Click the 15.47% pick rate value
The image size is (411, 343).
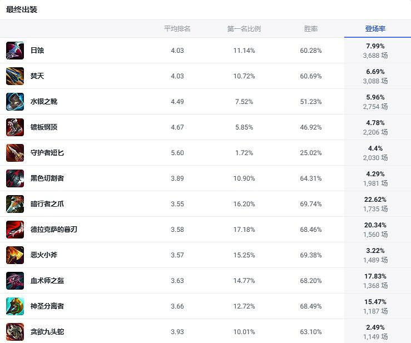(375, 302)
